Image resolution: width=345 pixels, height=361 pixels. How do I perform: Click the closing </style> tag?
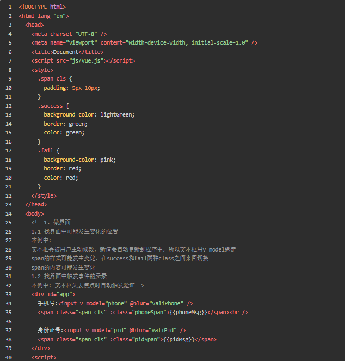tap(44, 195)
